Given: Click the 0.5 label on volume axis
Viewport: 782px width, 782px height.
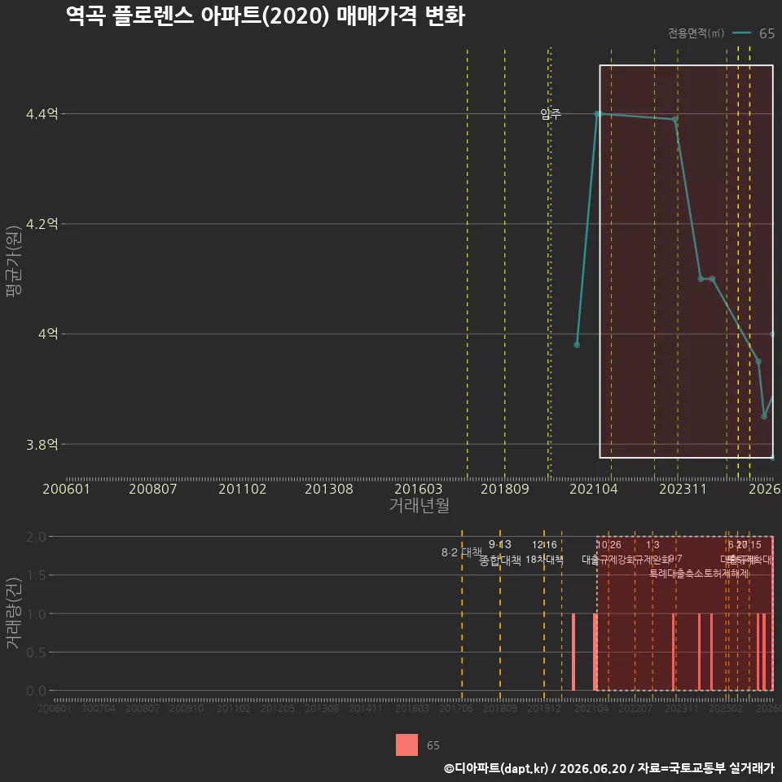Looking at the screenshot, I should coord(36,652).
